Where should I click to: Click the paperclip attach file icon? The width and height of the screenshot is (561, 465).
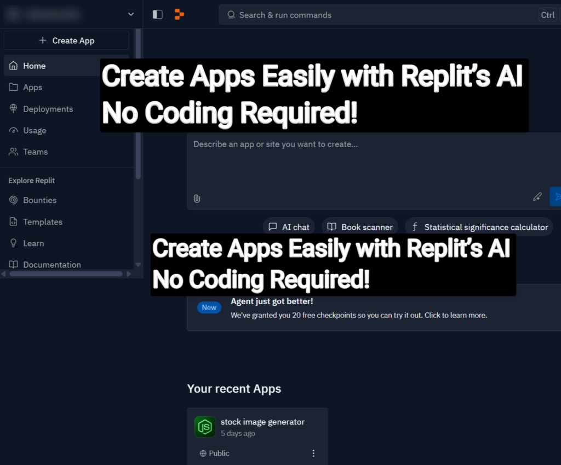(x=197, y=198)
